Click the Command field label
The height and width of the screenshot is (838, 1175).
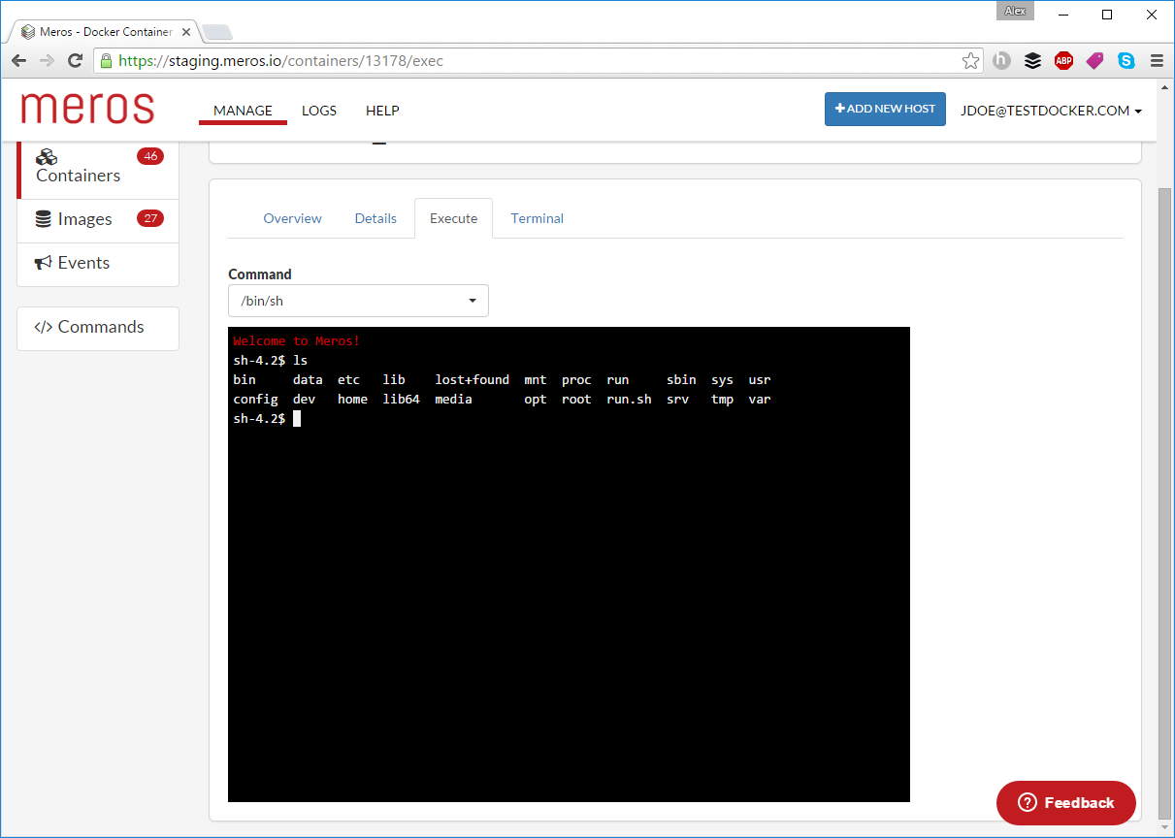point(260,274)
